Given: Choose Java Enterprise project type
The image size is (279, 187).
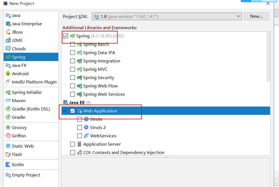Looking at the screenshot, I should 31,24.
